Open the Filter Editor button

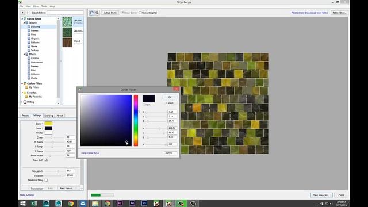[x=339, y=13]
